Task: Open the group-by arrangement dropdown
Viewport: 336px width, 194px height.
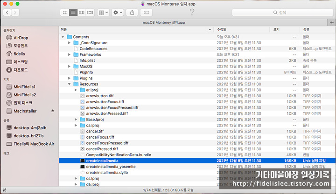Action: [103, 13]
